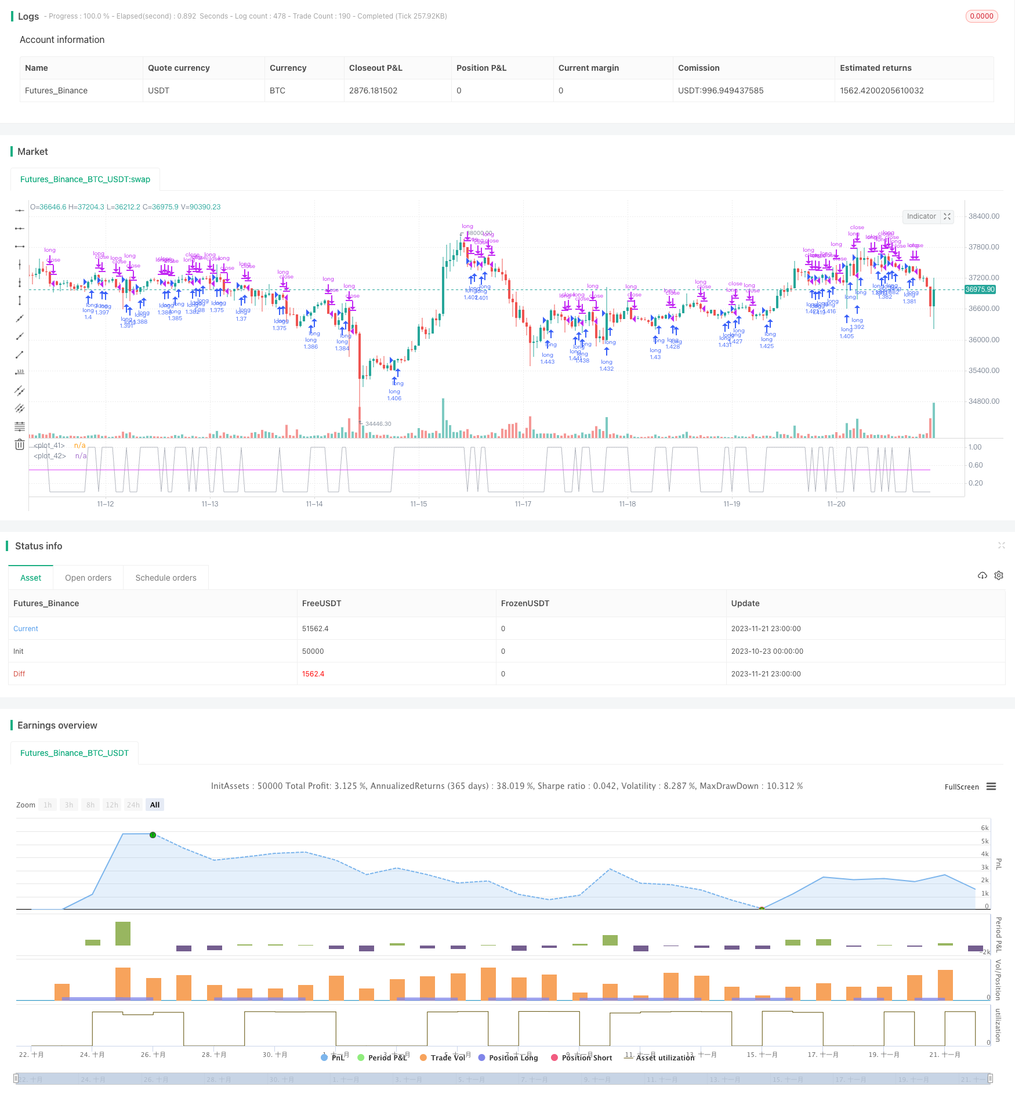Set zoom range to 24h

[133, 805]
